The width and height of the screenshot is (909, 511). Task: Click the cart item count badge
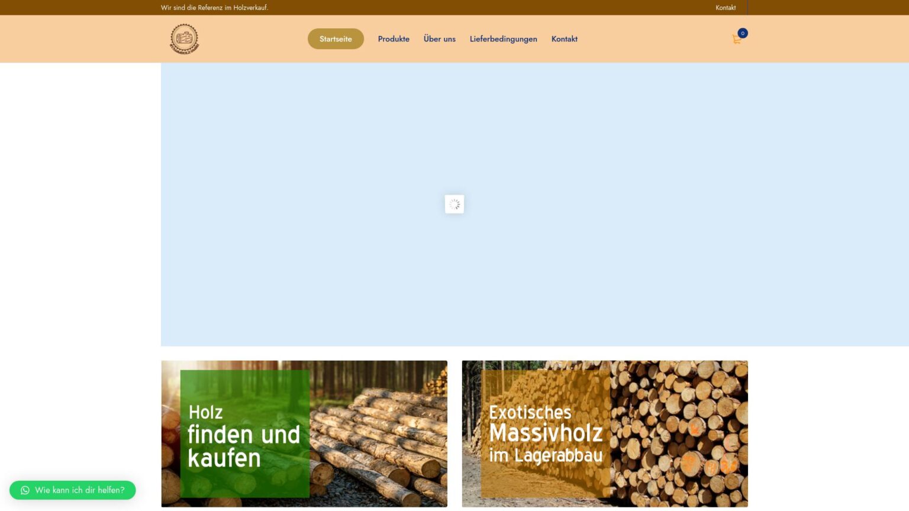pyautogui.click(x=743, y=33)
